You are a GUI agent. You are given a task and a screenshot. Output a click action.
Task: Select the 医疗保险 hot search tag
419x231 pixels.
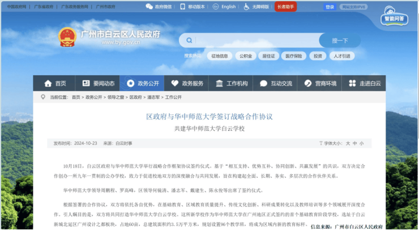(x=294, y=56)
